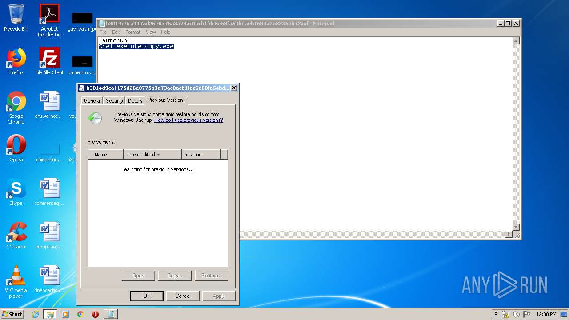Switch to the Security tab

(114, 101)
